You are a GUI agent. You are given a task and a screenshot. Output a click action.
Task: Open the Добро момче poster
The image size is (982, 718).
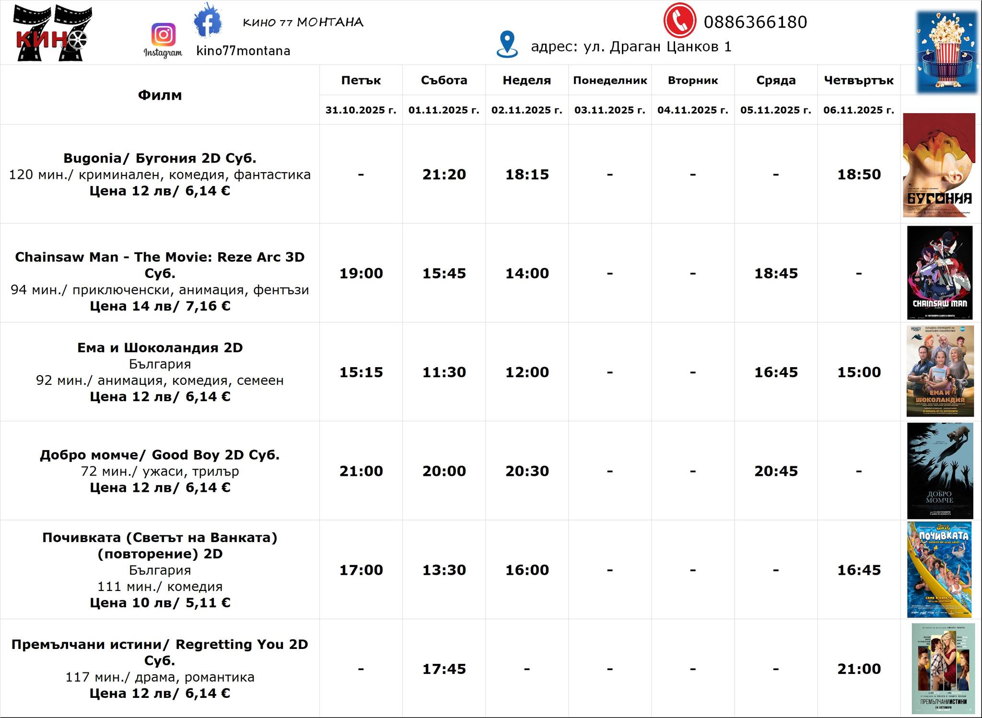(x=940, y=471)
